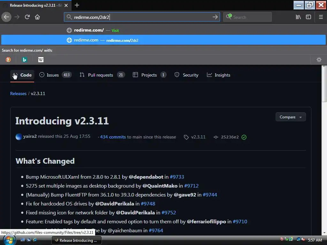Open the Pull requests tab

102,75
